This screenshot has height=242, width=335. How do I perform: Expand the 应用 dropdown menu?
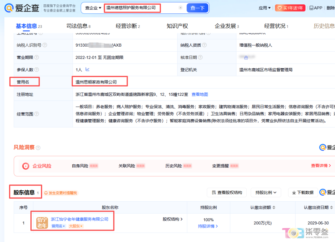(265, 8)
